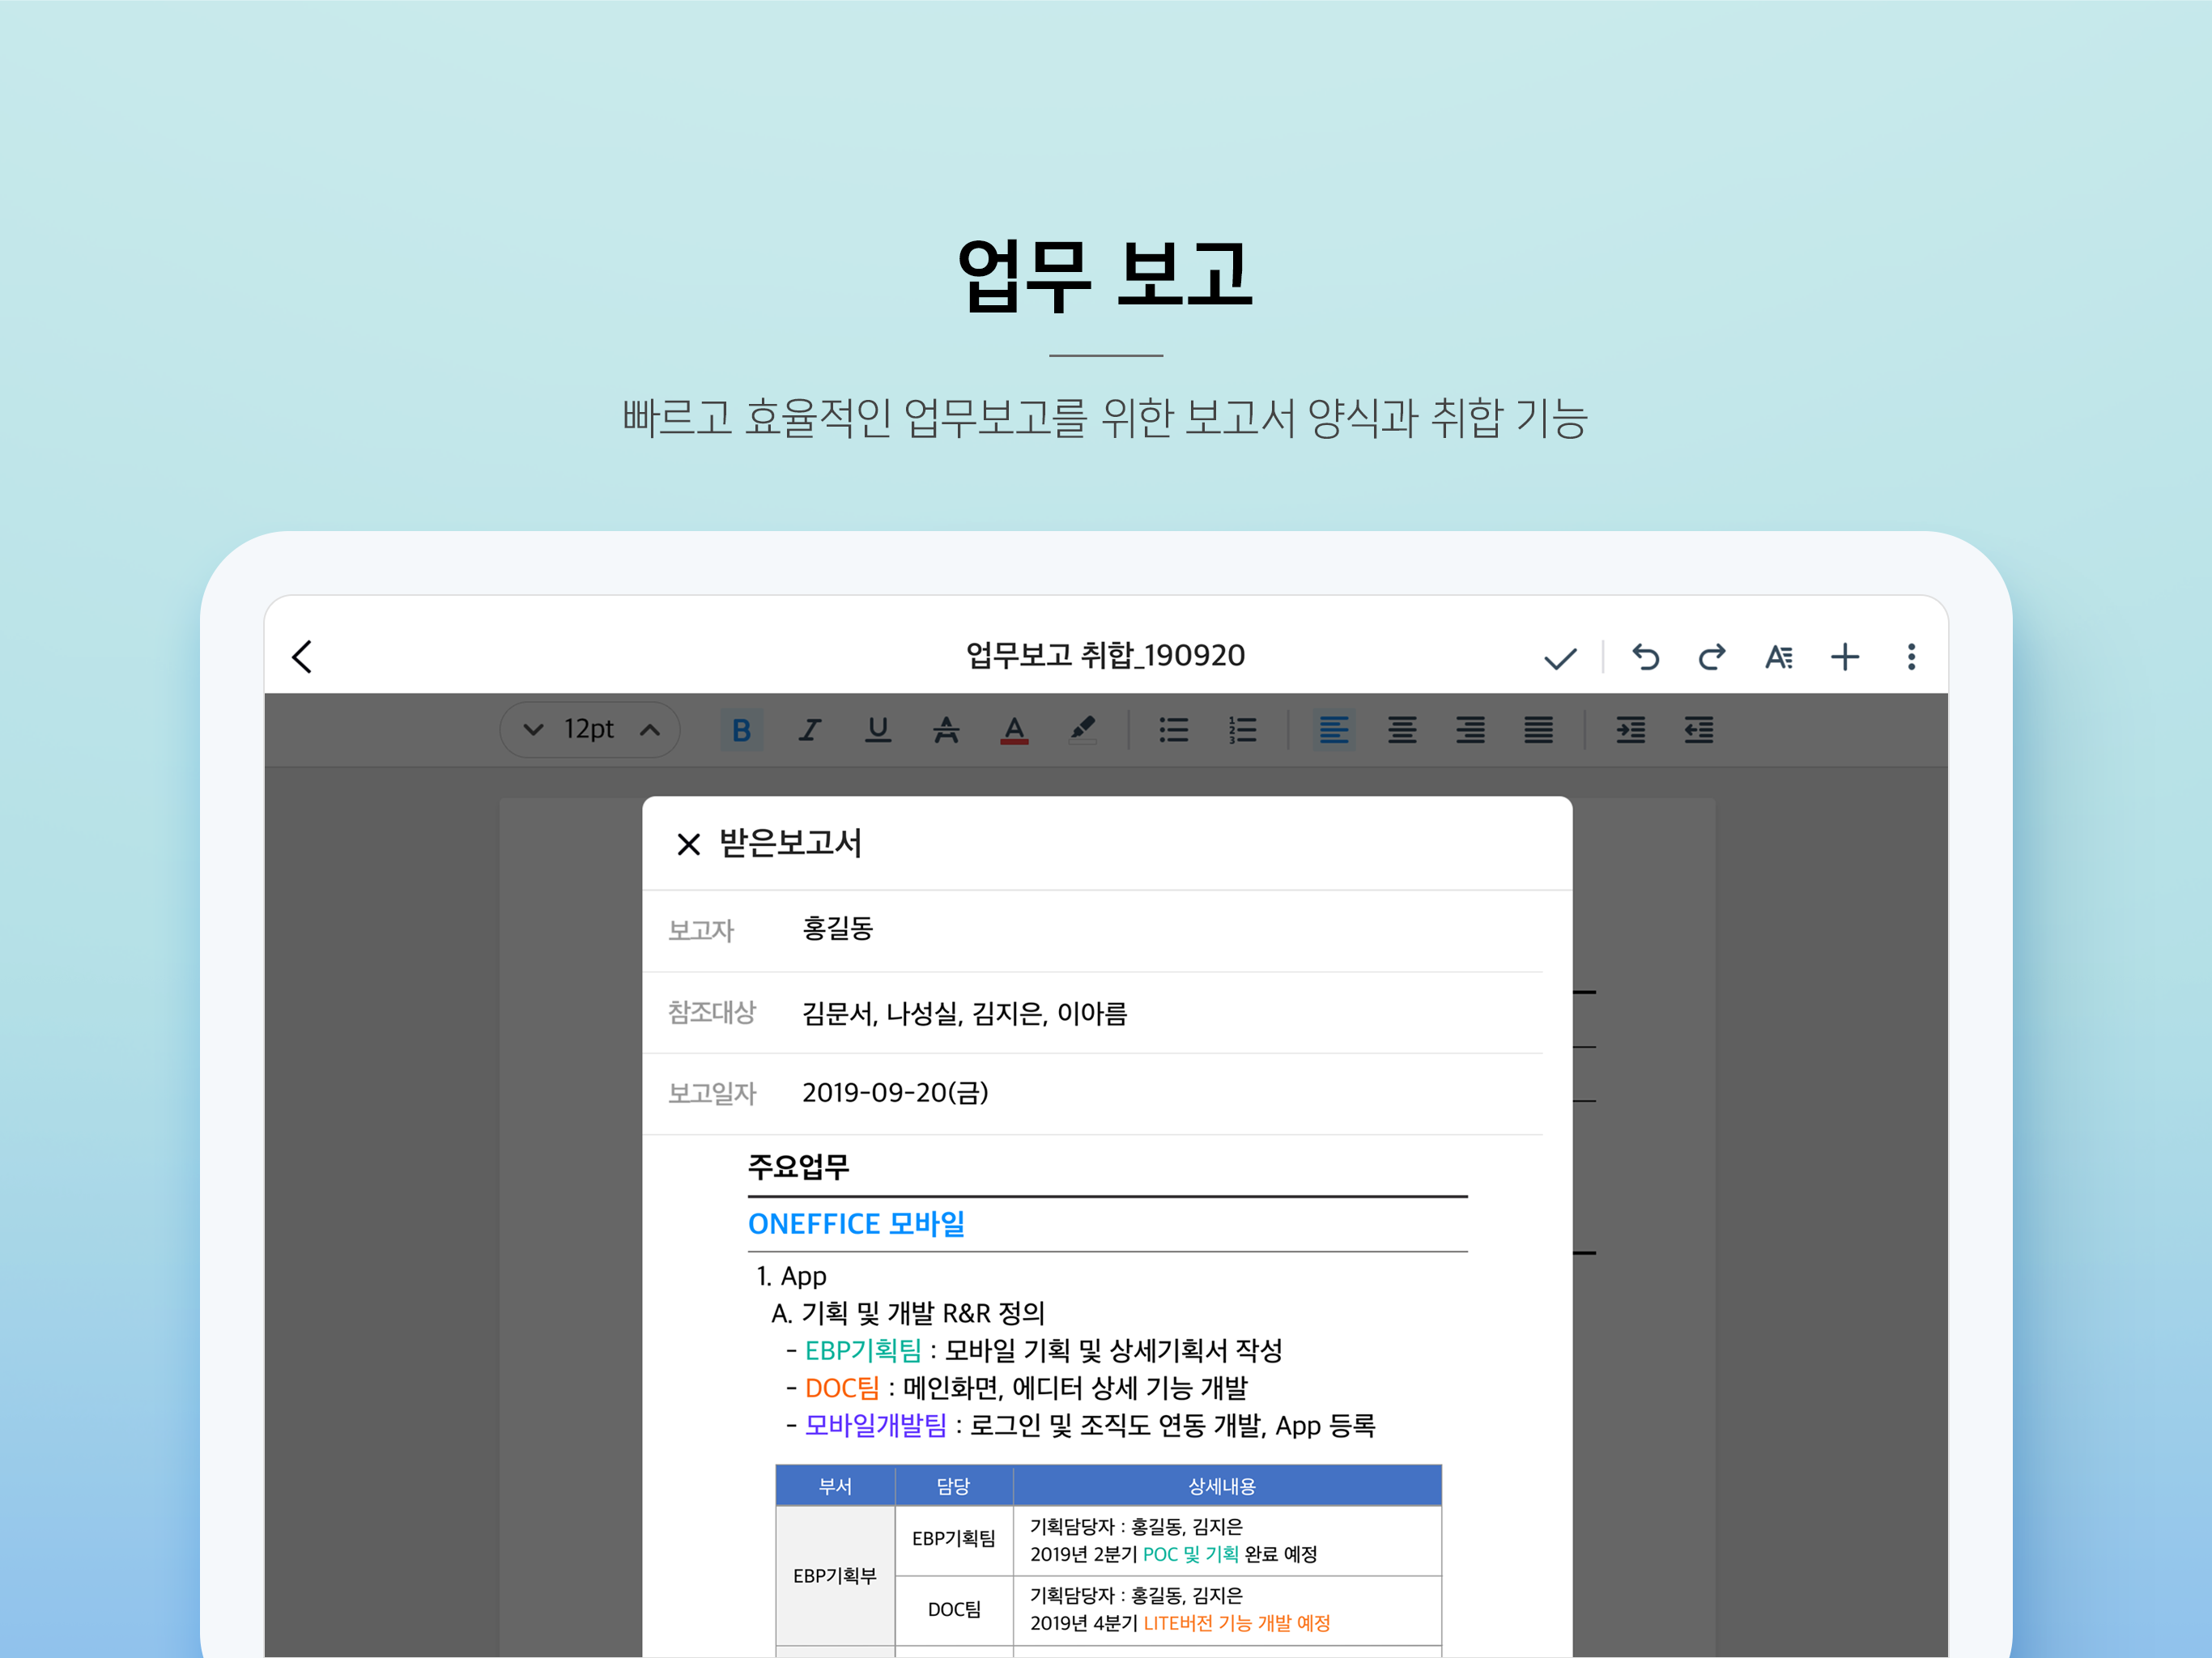The width and height of the screenshot is (2212, 1658).
Task: Select the green EBP기획팀 text
Action: (x=863, y=1351)
